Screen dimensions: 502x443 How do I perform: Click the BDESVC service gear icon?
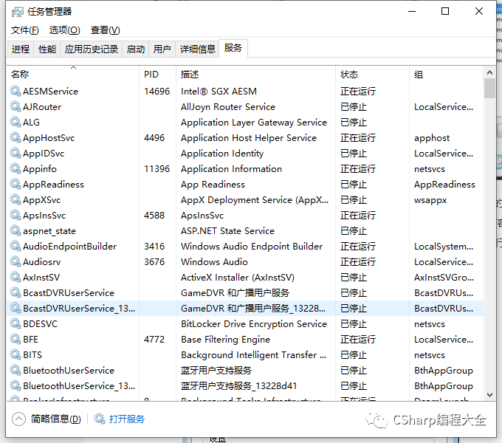[x=16, y=324]
